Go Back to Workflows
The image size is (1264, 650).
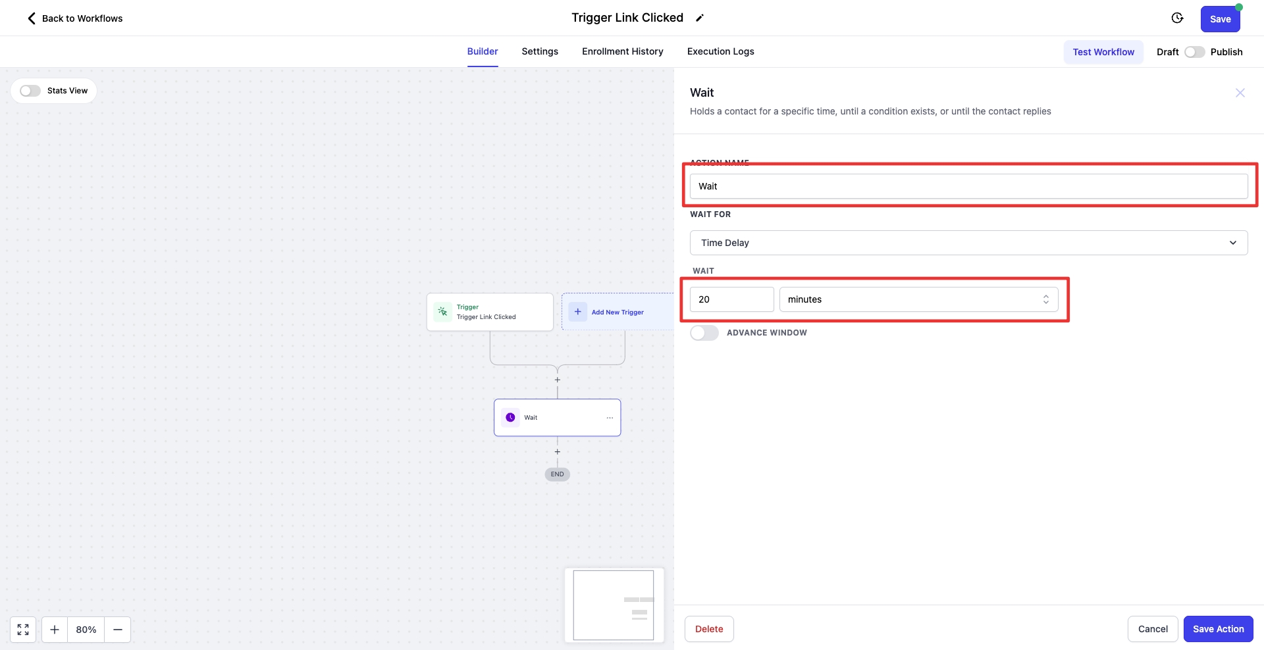[75, 18]
